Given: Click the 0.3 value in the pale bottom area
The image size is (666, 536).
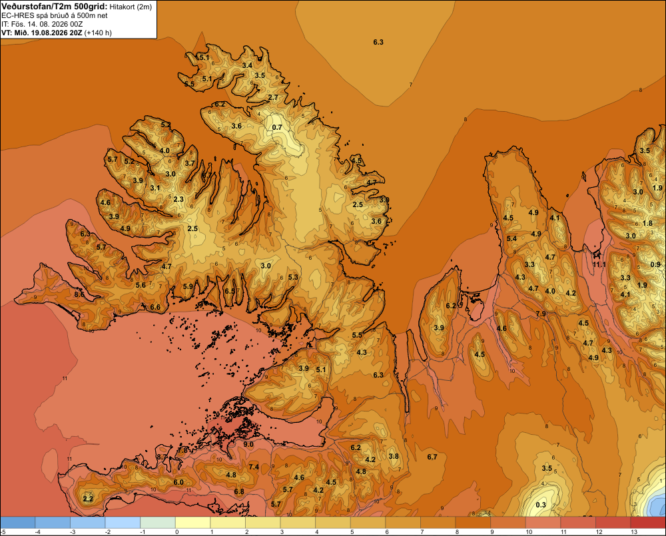Looking at the screenshot, I should 541,505.
